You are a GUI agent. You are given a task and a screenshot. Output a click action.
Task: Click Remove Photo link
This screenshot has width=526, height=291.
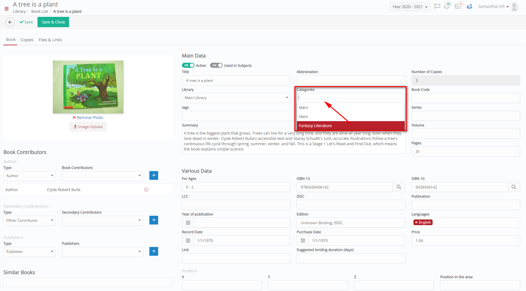tap(88, 118)
